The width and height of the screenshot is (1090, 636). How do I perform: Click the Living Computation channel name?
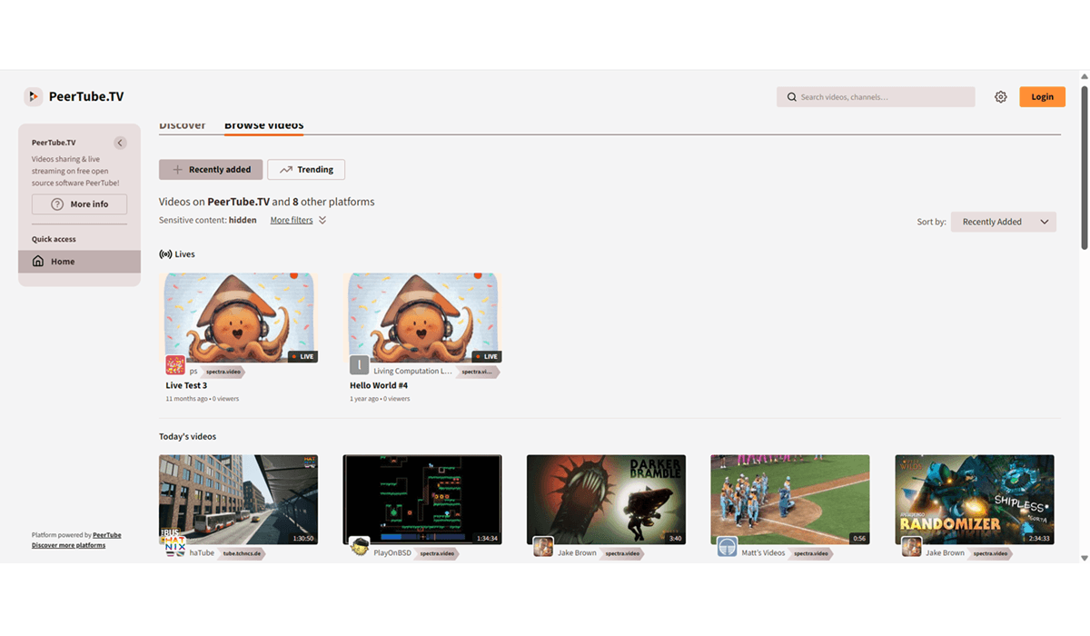click(412, 371)
